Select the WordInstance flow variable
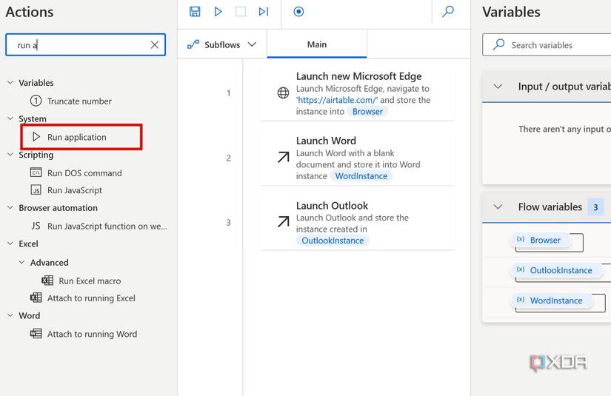This screenshot has width=611, height=396. tap(551, 301)
